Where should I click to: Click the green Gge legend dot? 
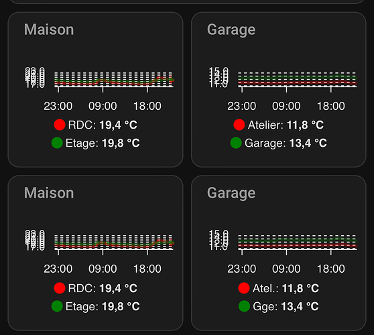coord(244,306)
